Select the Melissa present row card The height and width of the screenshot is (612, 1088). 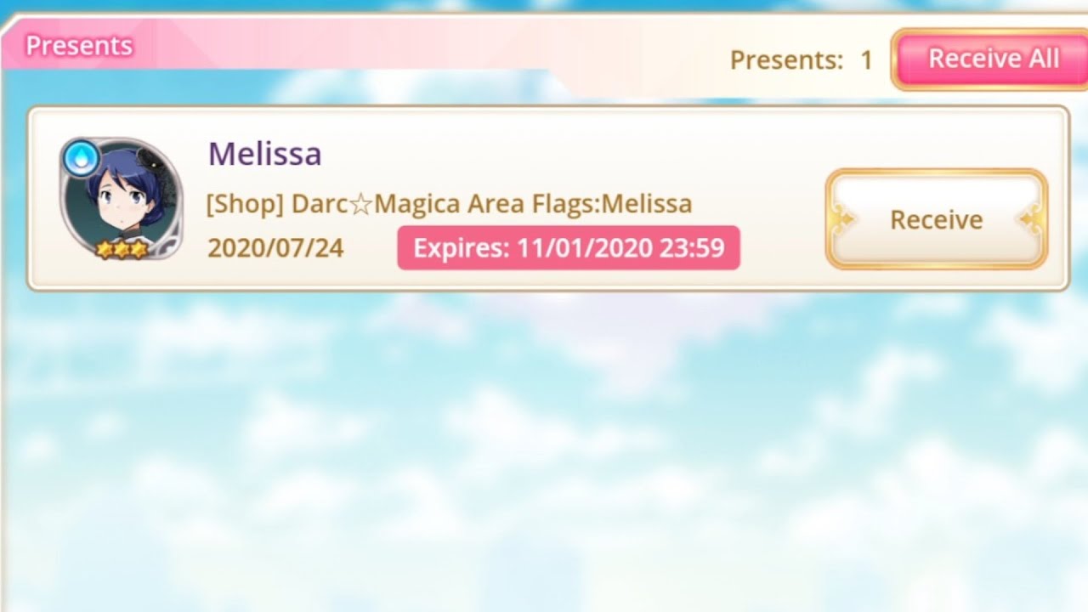pos(548,198)
